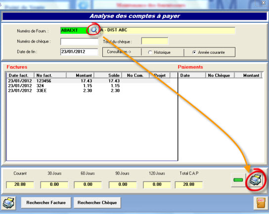
Task: Click the No Chèque column header
Action: (x=220, y=75)
